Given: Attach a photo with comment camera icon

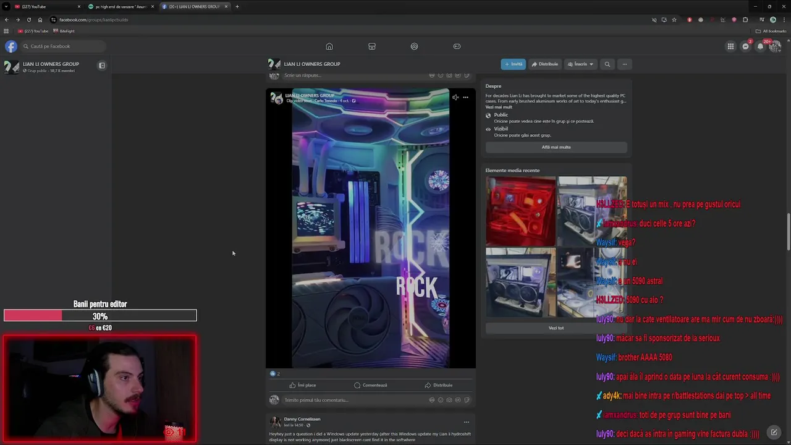Looking at the screenshot, I should [449, 400].
